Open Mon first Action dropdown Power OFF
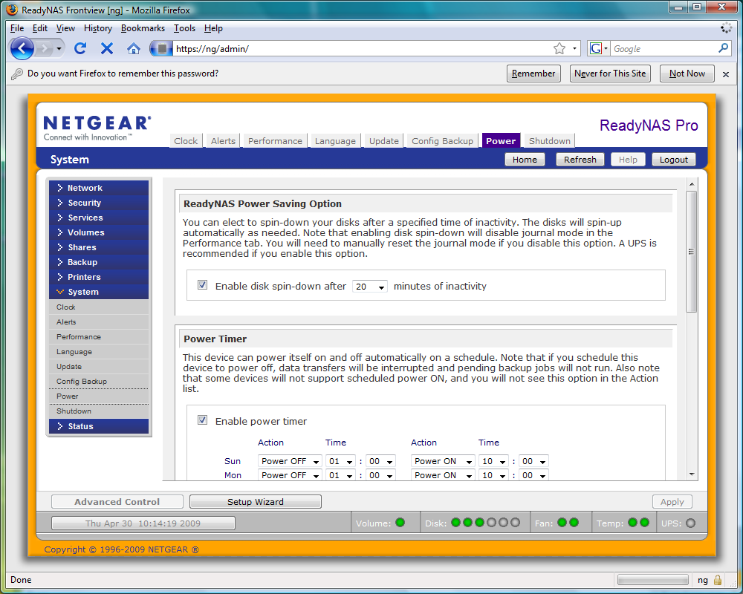This screenshot has height=594, width=743. pyautogui.click(x=290, y=475)
